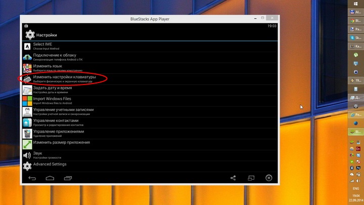Image resolution: width=364 pixels, height=205 pixels.
Task: Click the Настройки header title
Action: [x=47, y=35]
